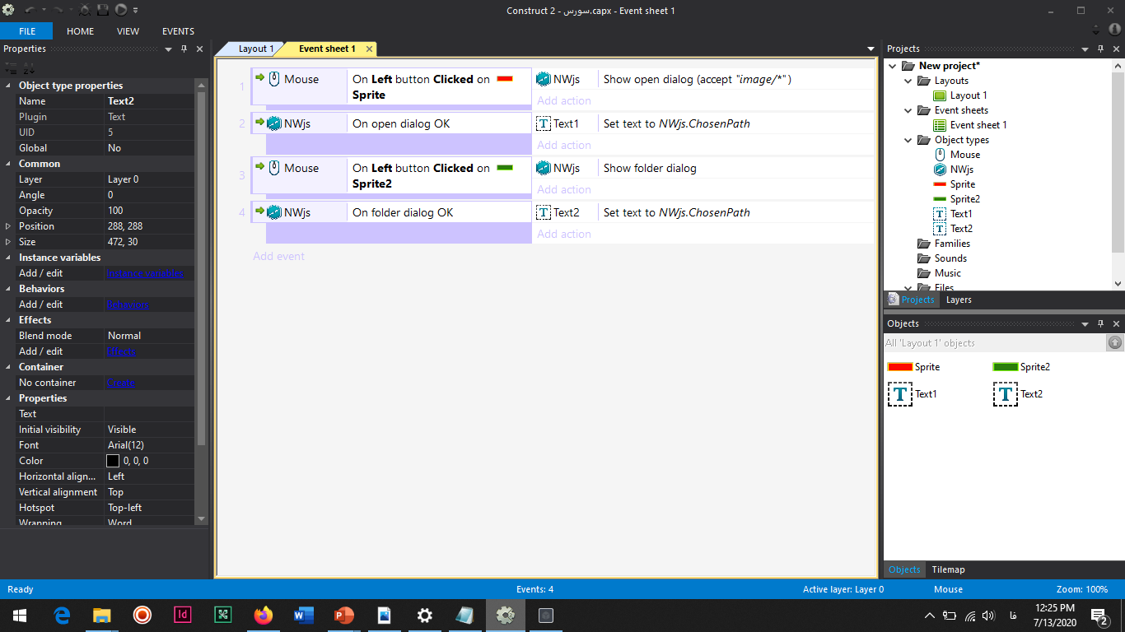Open the notification center icon

point(1099,615)
